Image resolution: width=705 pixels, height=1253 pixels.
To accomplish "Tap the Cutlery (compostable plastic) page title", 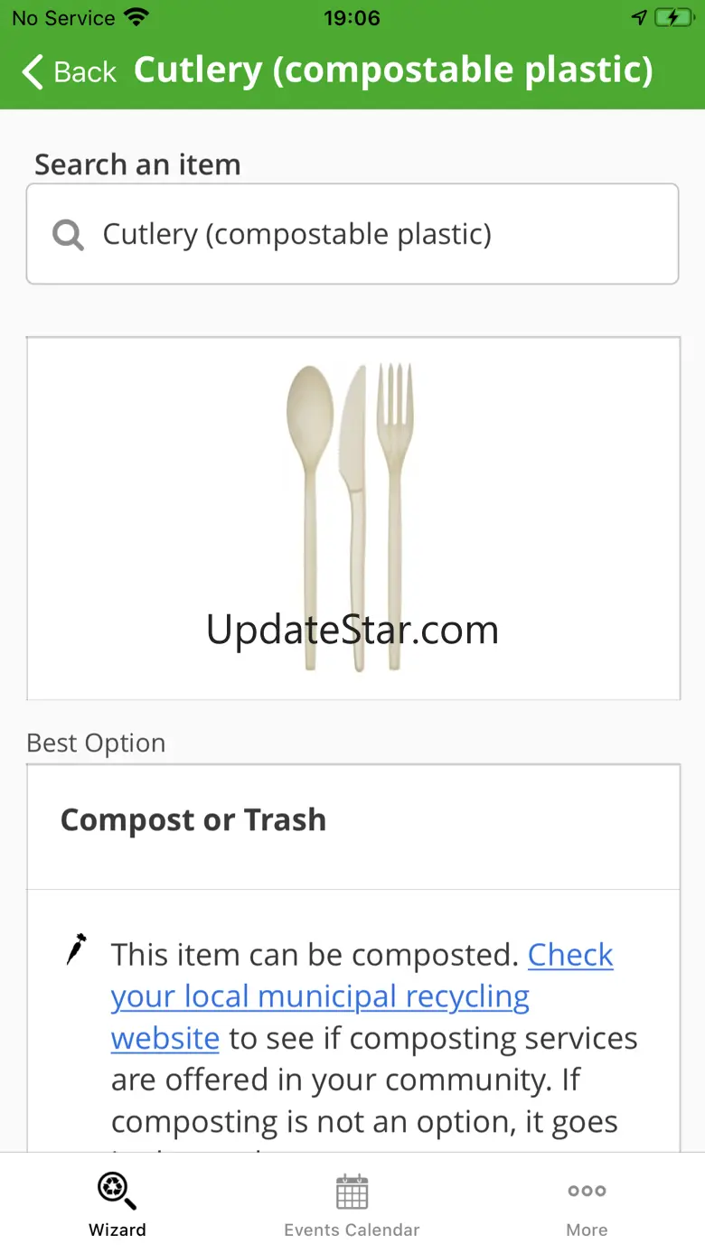I will (x=393, y=70).
